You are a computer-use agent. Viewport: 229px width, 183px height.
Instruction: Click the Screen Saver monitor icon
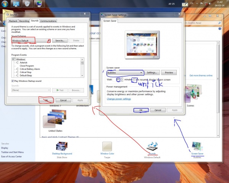tap(197, 146)
